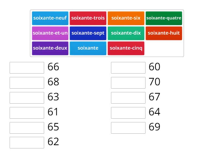
Task: Select the empty box next to 64
Action: point(128,113)
